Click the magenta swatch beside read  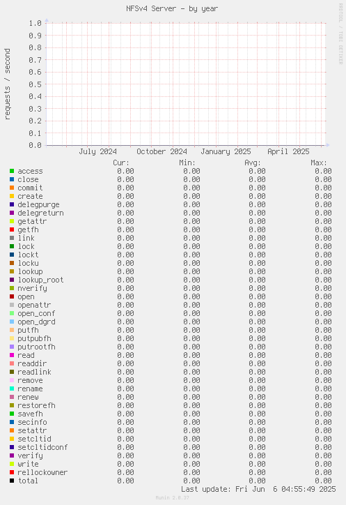click(x=12, y=355)
